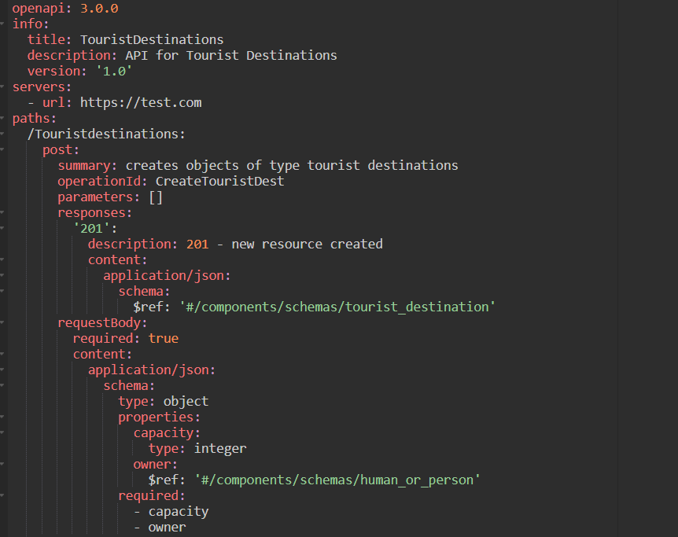Fold the owner property block
The height and width of the screenshot is (537, 678).
point(4,464)
